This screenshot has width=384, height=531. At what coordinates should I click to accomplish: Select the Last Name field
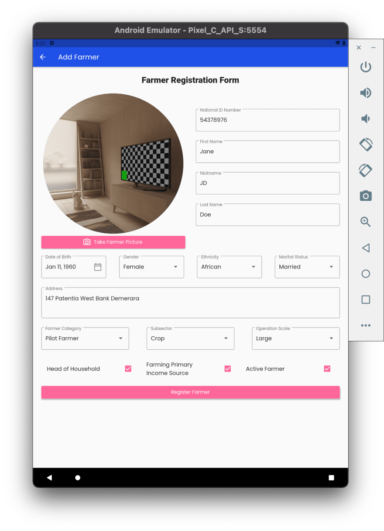[268, 214]
